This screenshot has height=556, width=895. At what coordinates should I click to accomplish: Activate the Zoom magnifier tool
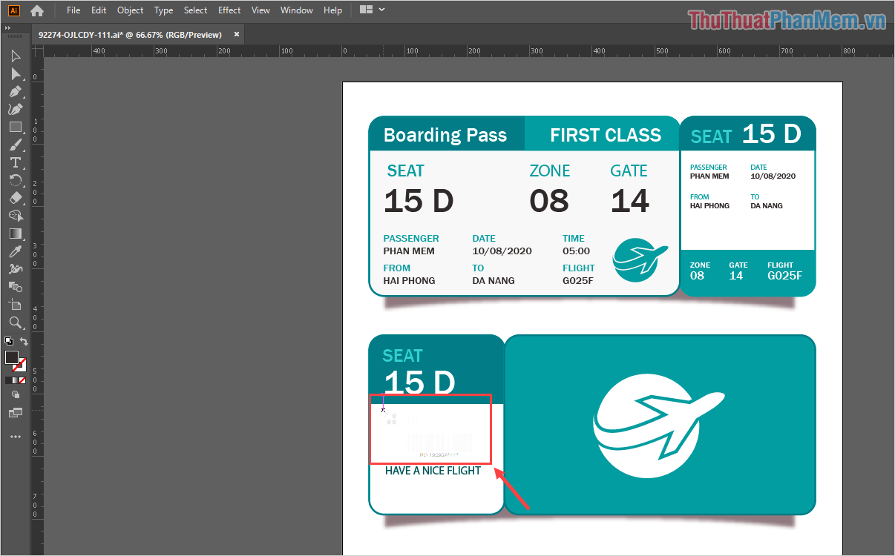coord(16,322)
